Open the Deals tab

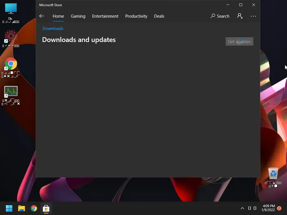[x=159, y=16]
